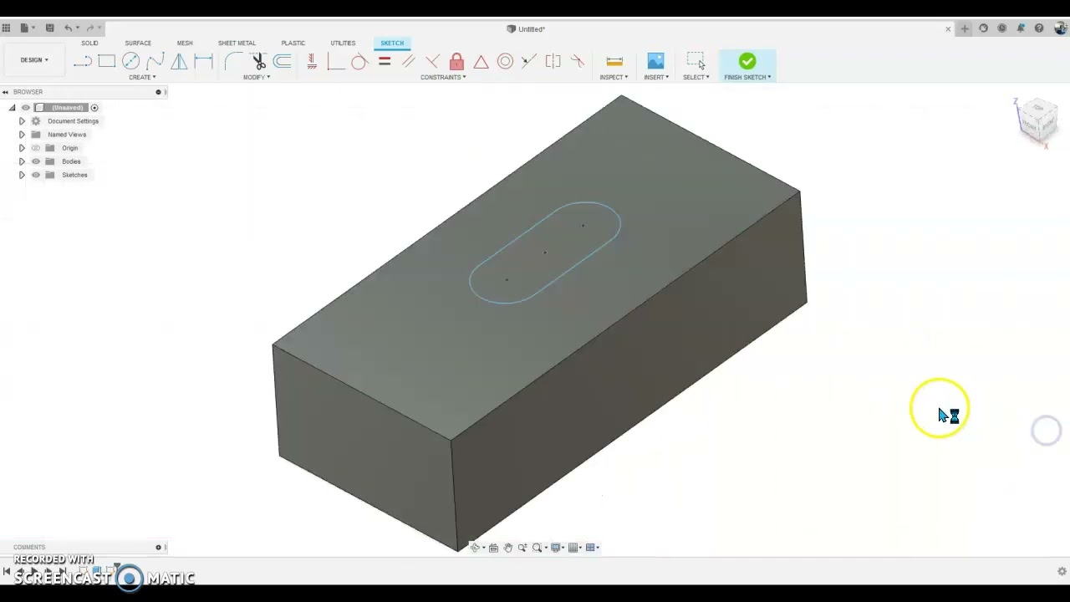
Task: Apply the Tangent constraint
Action: pyautogui.click(x=359, y=61)
